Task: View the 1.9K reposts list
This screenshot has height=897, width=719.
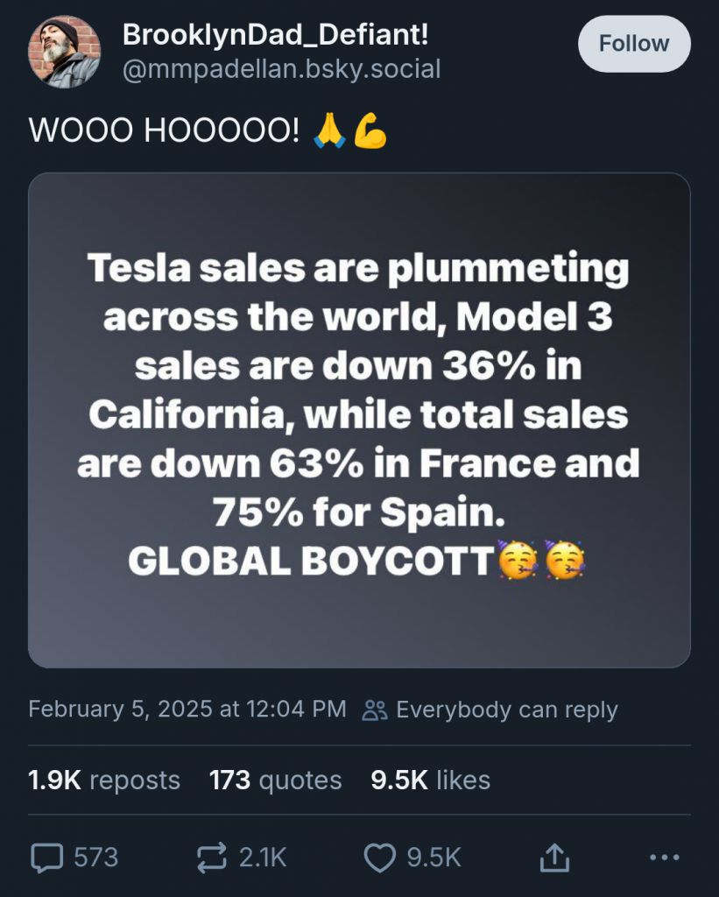Action: click(x=103, y=780)
